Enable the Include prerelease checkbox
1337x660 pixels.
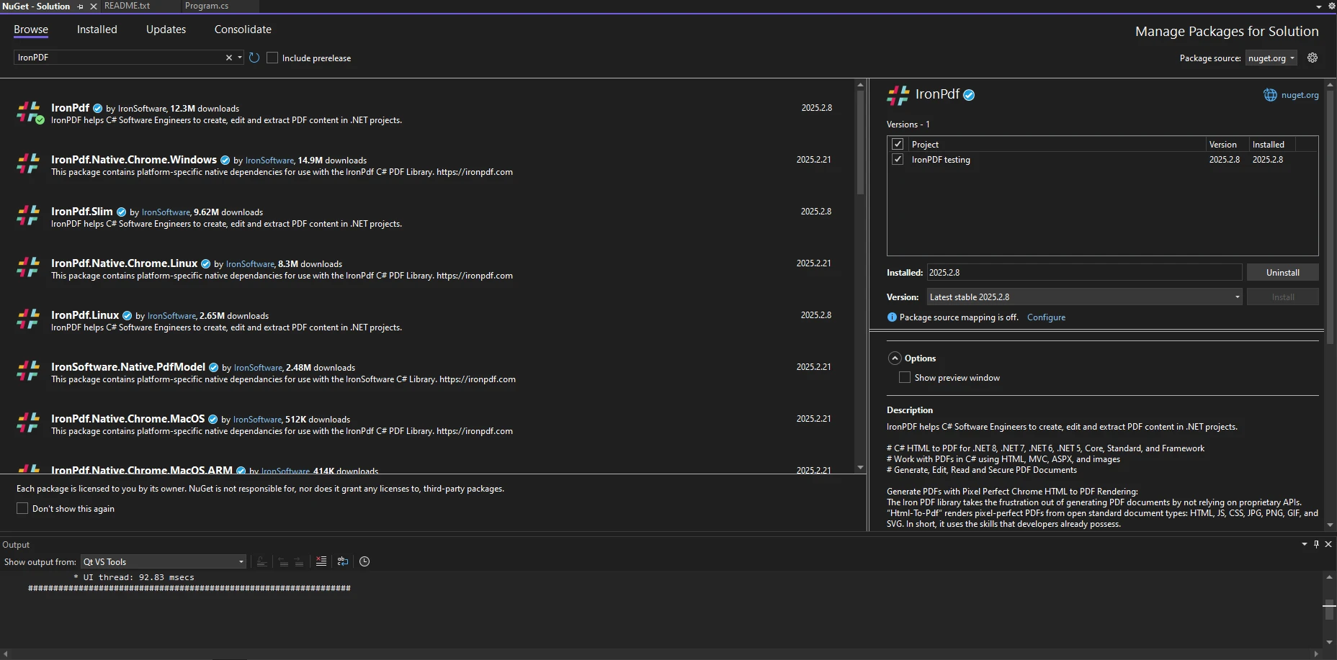272,58
